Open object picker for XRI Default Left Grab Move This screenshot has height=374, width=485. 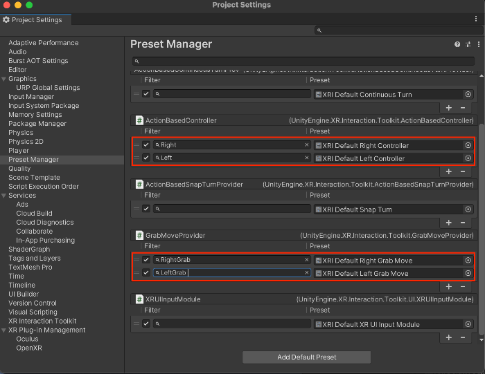(468, 273)
